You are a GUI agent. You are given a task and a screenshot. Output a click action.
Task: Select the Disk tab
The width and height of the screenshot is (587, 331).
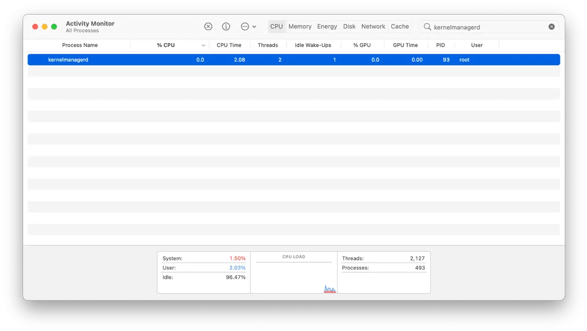tap(349, 27)
